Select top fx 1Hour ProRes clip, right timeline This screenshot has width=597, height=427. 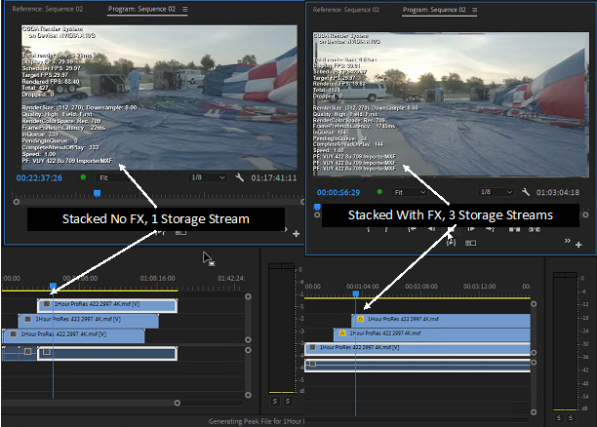pos(441,321)
